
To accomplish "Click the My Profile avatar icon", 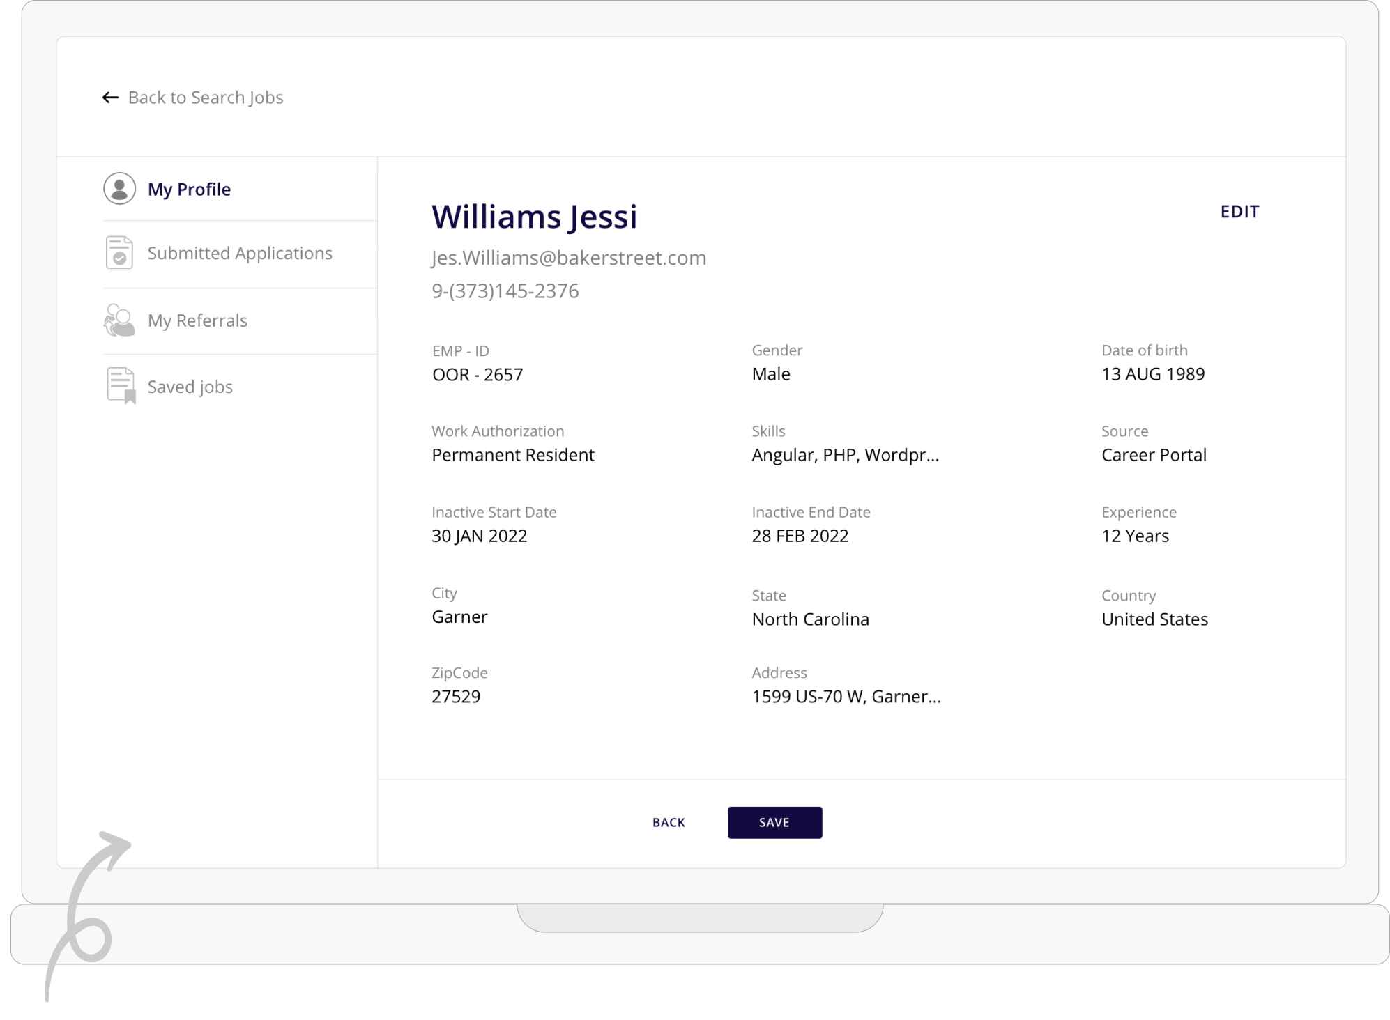I will point(119,189).
